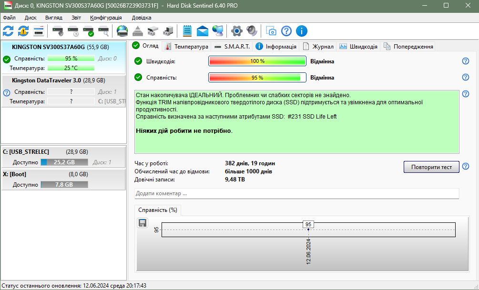Image resolution: width=479 pixels, height=290 pixels.
Task: Open settings via the gear toolbar icon
Action: coord(236,31)
